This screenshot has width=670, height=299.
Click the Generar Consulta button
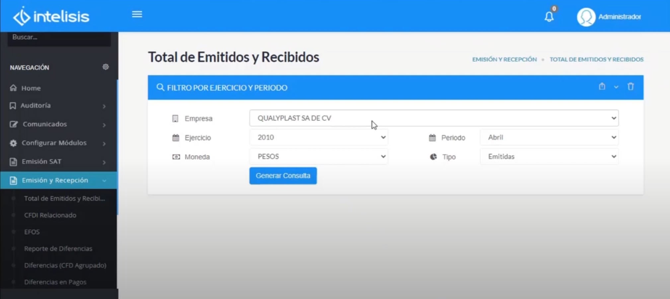click(282, 176)
